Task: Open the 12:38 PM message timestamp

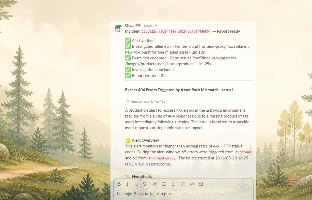Action: (150, 25)
